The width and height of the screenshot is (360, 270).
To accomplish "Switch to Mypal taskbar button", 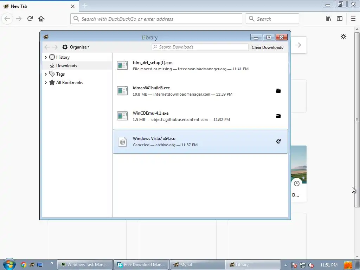I will click(x=198, y=265).
